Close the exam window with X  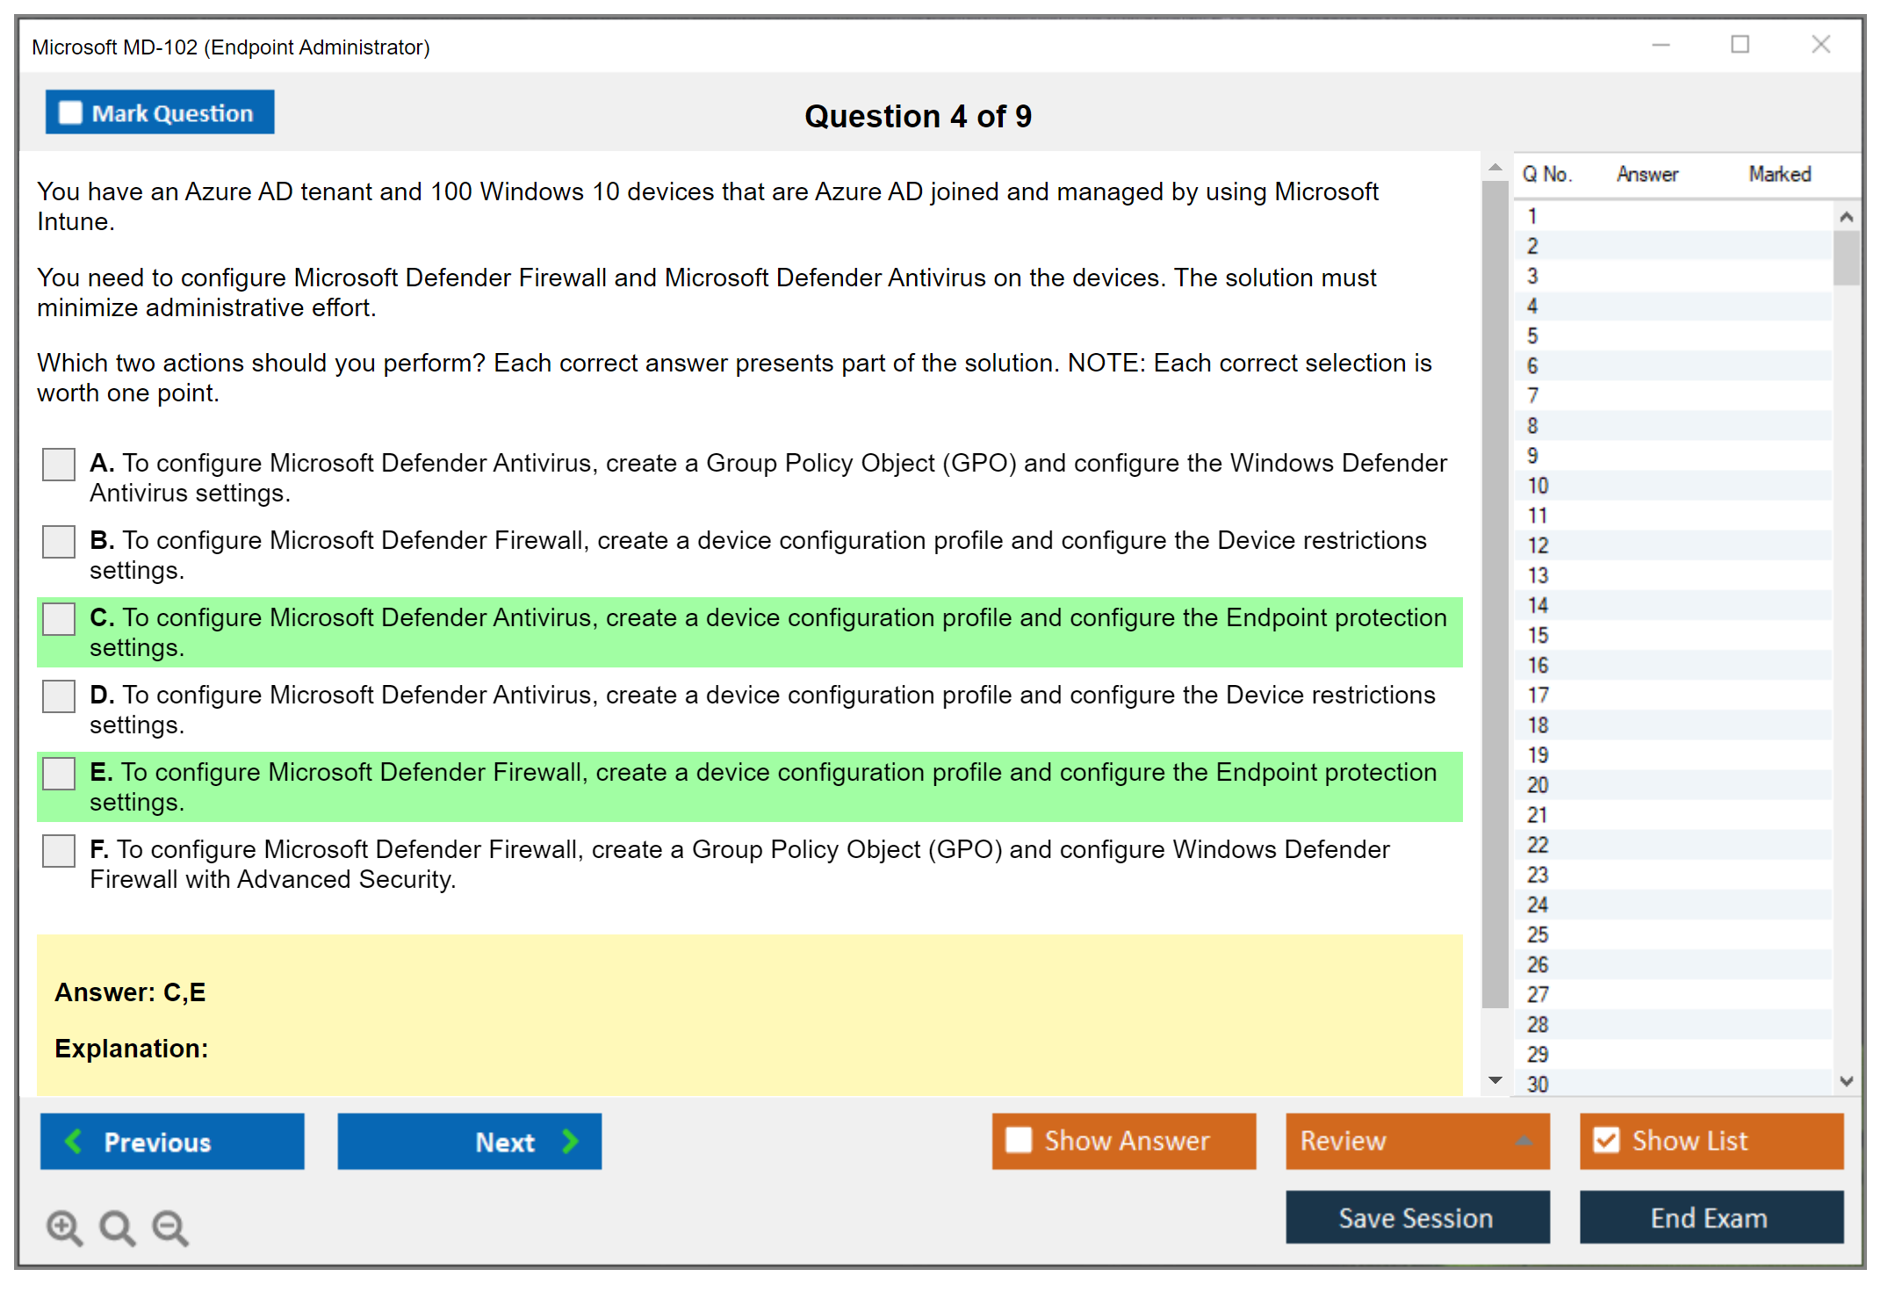coord(1820,45)
